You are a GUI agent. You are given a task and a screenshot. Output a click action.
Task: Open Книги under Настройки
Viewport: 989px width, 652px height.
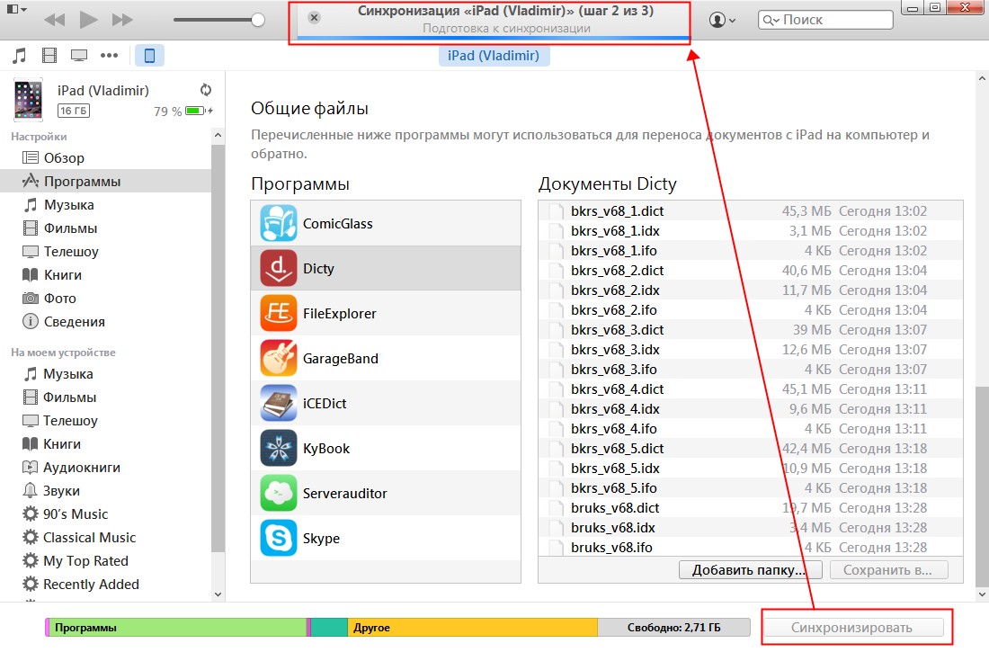click(x=107, y=274)
